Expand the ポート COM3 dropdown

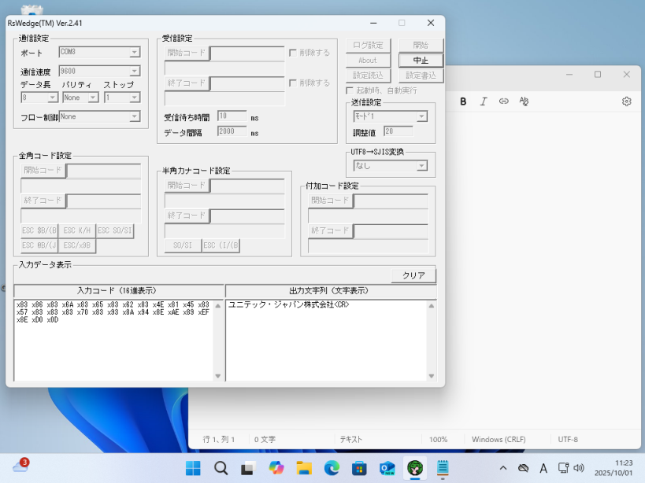click(x=135, y=53)
